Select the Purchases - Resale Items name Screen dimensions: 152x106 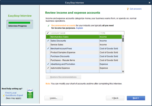tap(63, 60)
